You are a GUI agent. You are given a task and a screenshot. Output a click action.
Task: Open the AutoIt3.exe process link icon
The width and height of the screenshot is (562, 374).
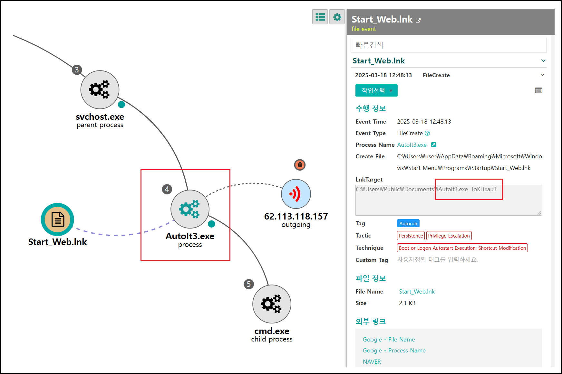coord(434,145)
